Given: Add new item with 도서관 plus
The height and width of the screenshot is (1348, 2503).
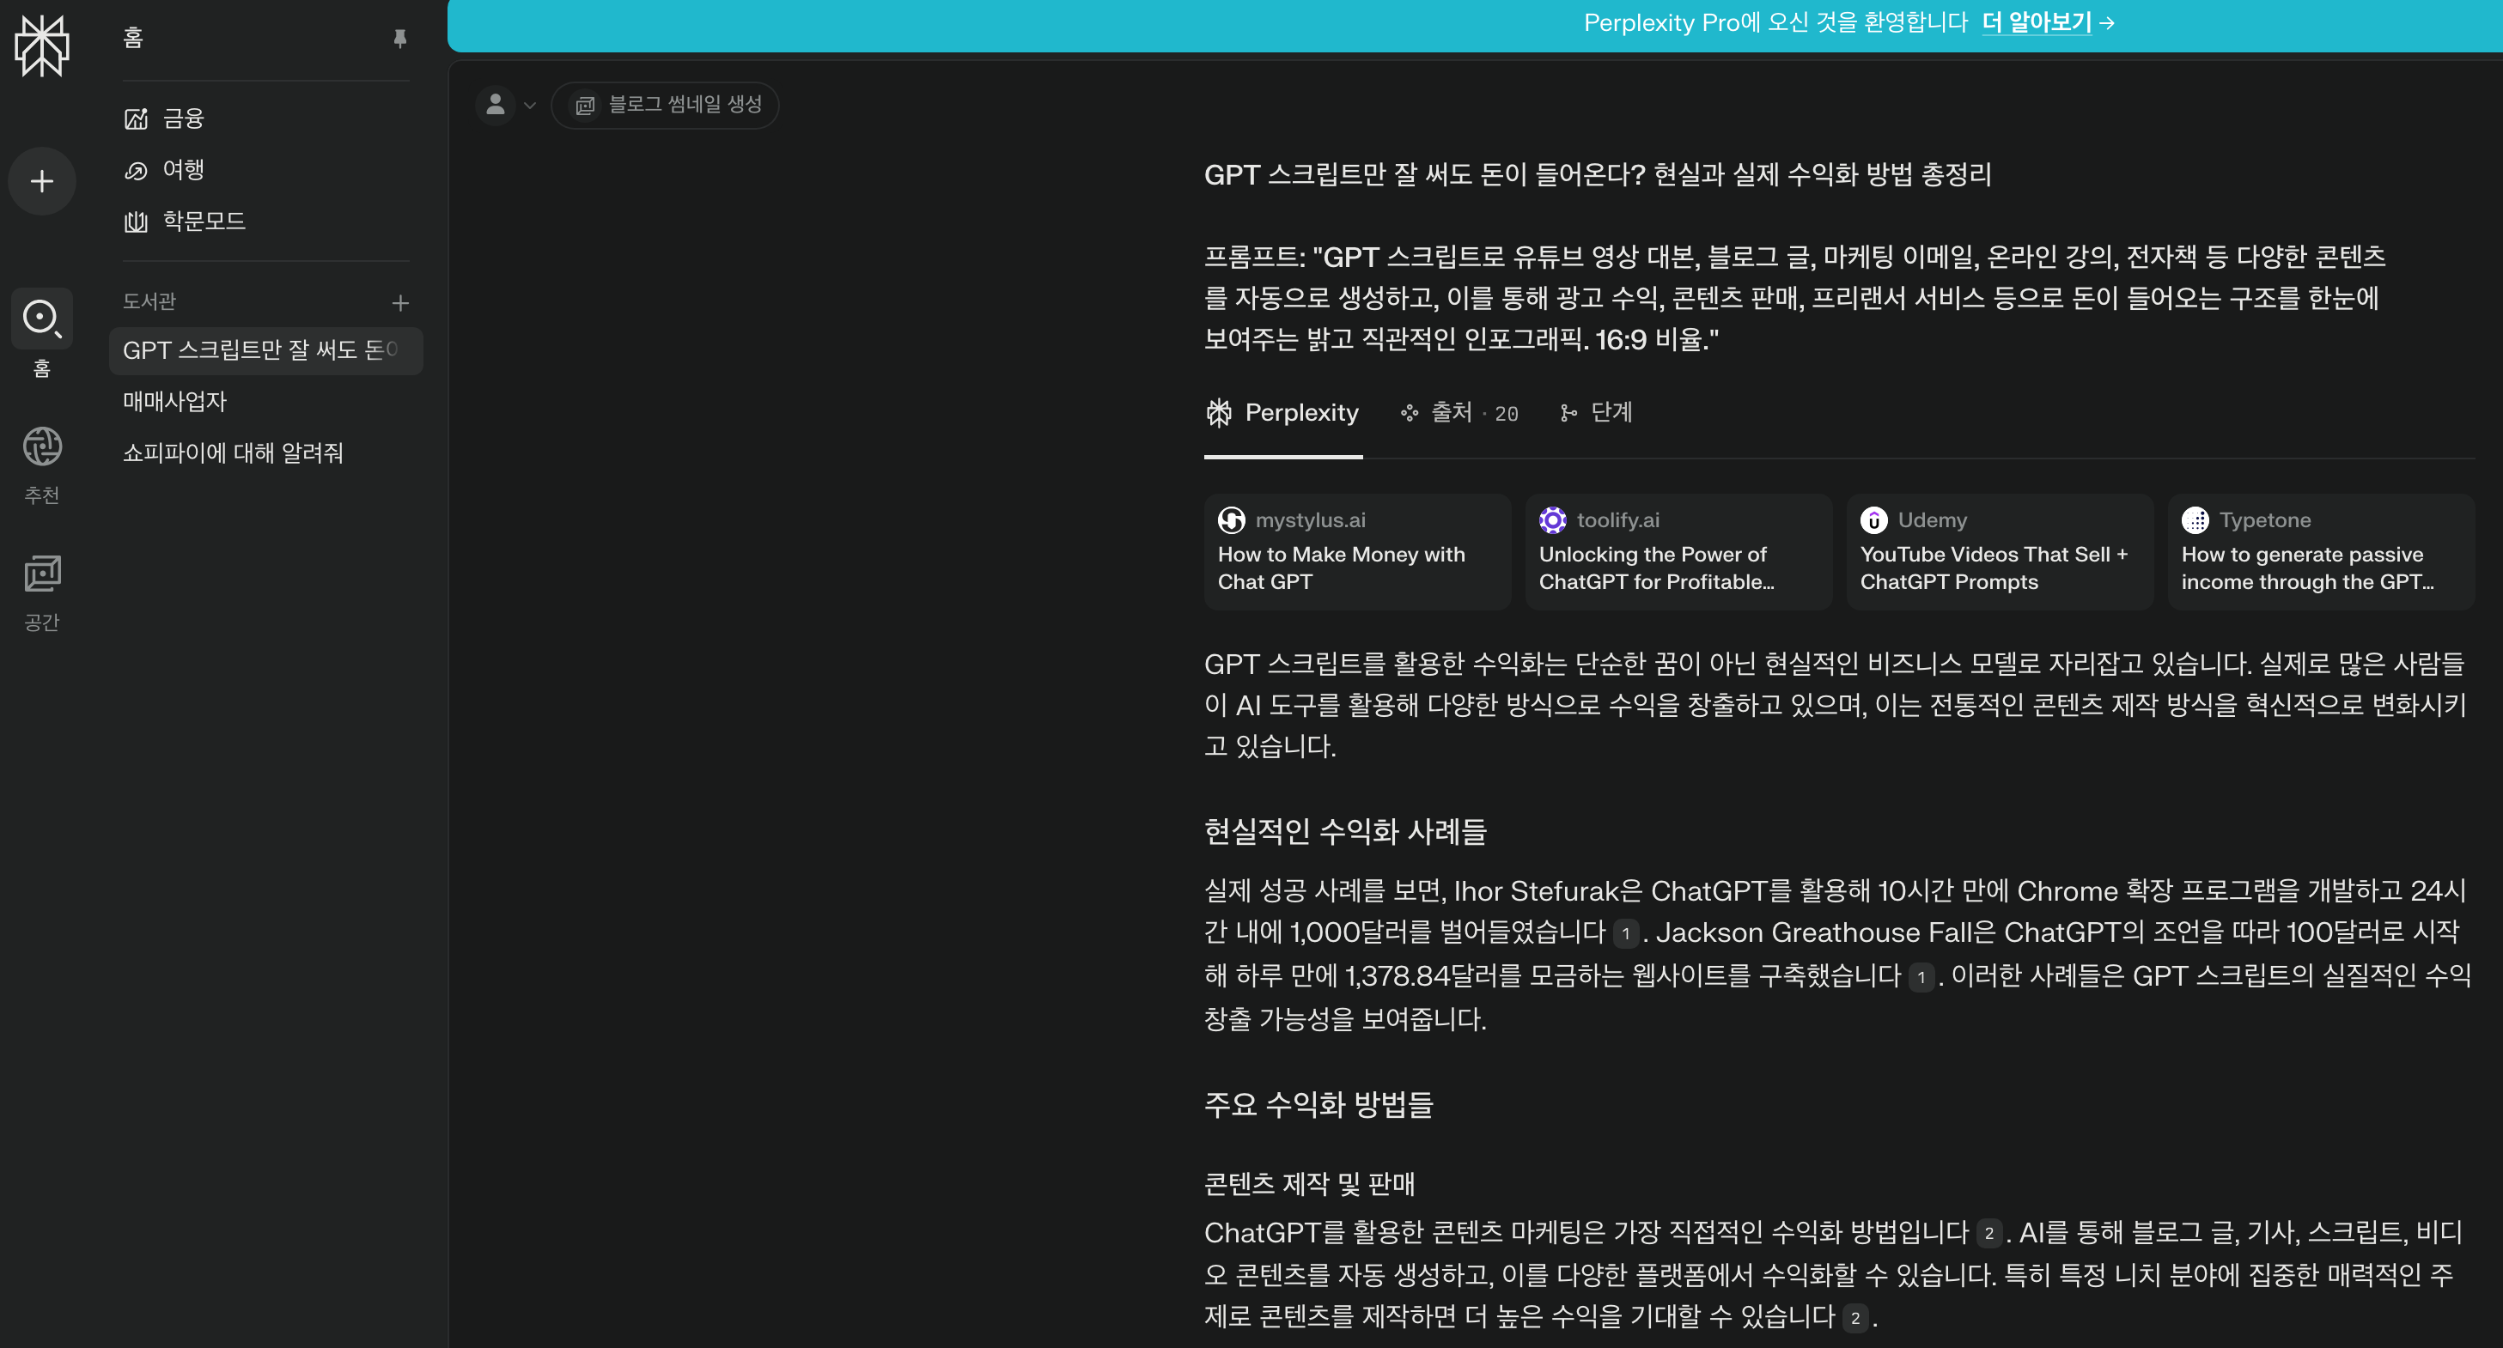Looking at the screenshot, I should coord(399,303).
